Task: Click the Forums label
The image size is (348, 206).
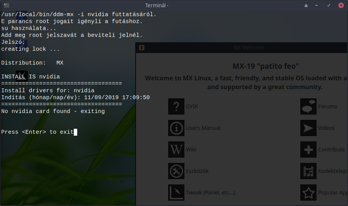Action: 327,106
